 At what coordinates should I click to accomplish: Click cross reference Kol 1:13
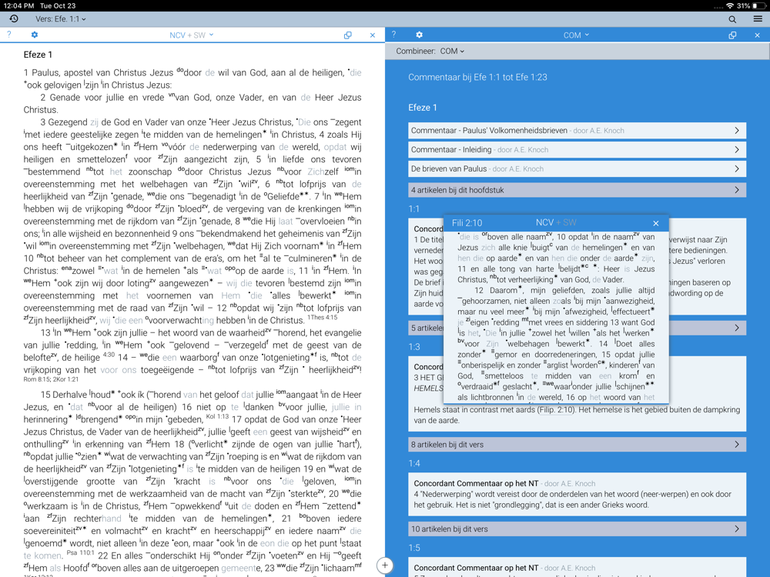pos(218,416)
